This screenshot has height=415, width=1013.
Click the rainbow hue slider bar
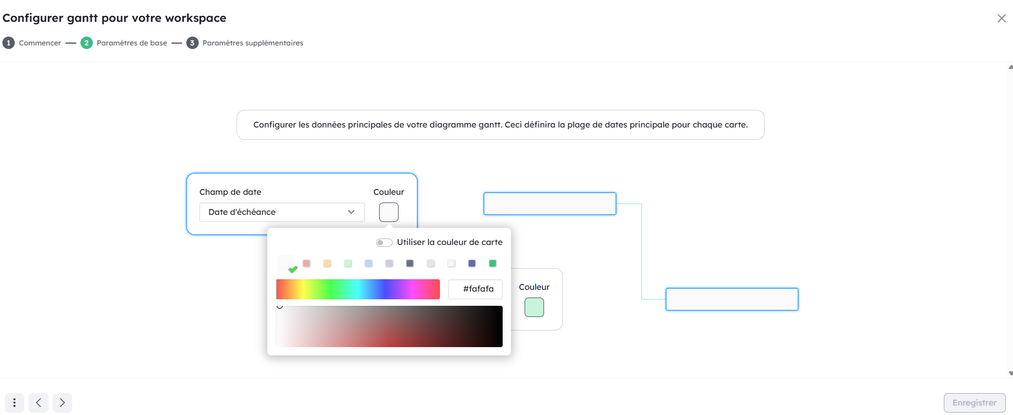358,289
